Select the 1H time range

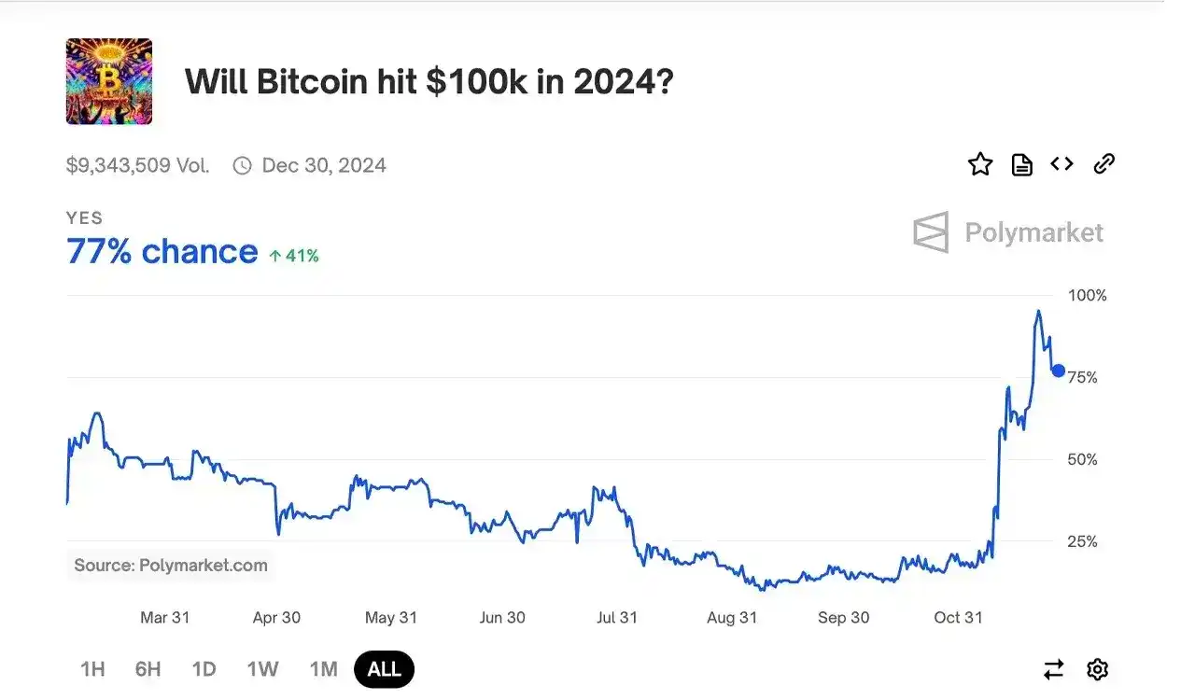coord(92,669)
